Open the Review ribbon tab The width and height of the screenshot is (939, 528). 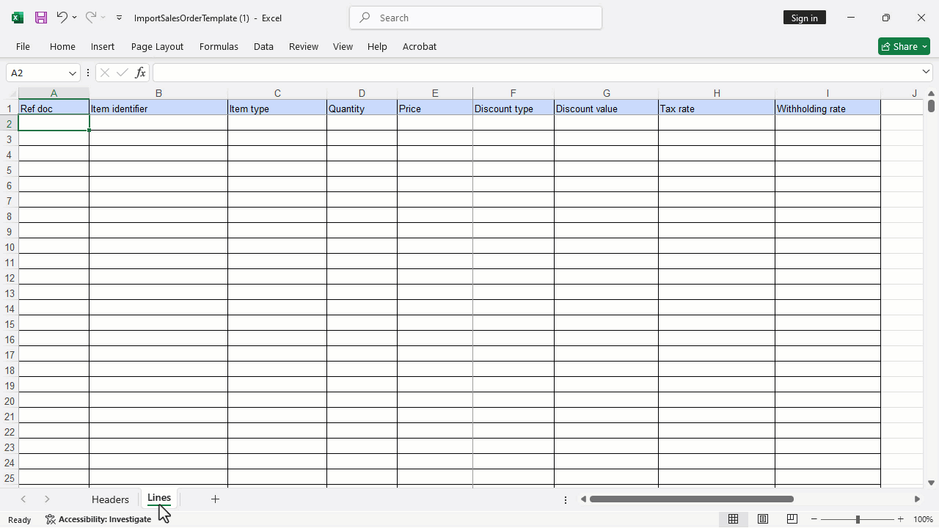(304, 46)
